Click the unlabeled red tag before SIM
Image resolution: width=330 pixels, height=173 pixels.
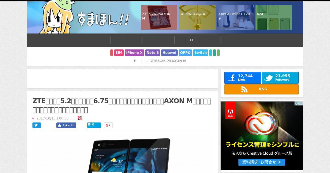(x=112, y=53)
